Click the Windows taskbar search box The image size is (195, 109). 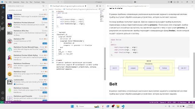click(x=87, y=106)
